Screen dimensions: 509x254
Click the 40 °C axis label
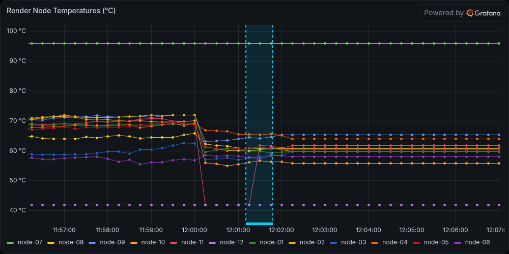(17, 210)
